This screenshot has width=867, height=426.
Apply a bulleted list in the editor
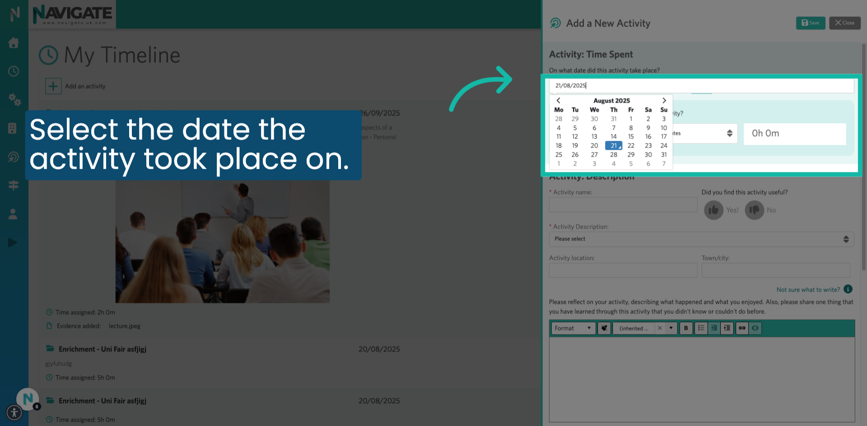tap(701, 328)
